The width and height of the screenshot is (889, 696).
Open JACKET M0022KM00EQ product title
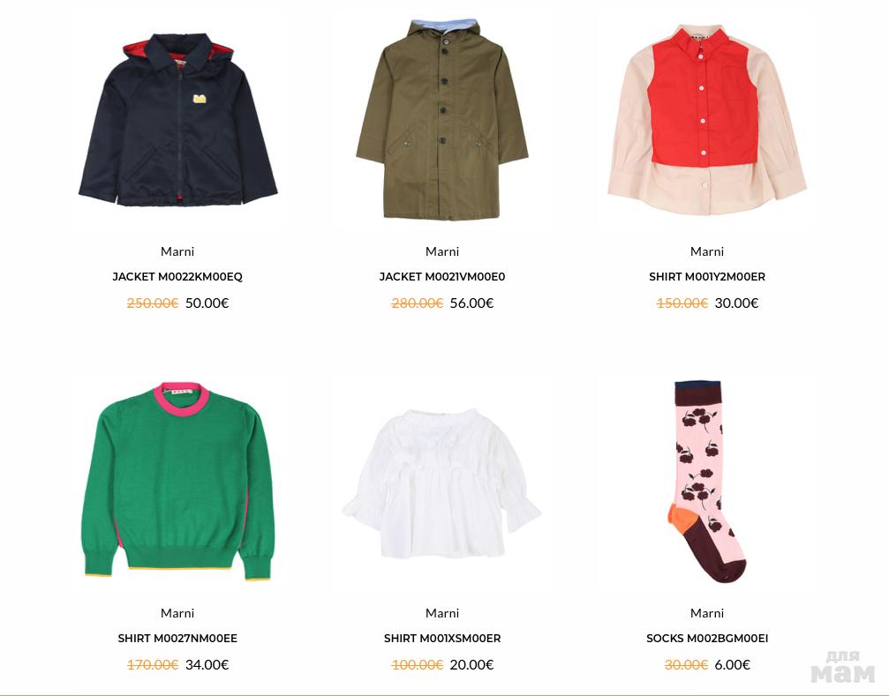click(x=177, y=277)
